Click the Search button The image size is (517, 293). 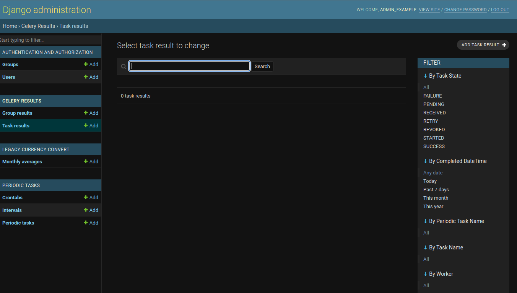pyautogui.click(x=262, y=66)
